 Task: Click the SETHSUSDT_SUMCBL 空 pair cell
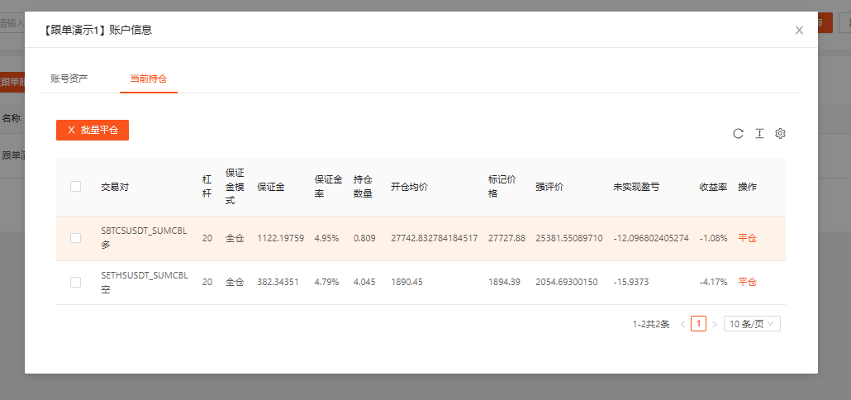pyautogui.click(x=144, y=282)
